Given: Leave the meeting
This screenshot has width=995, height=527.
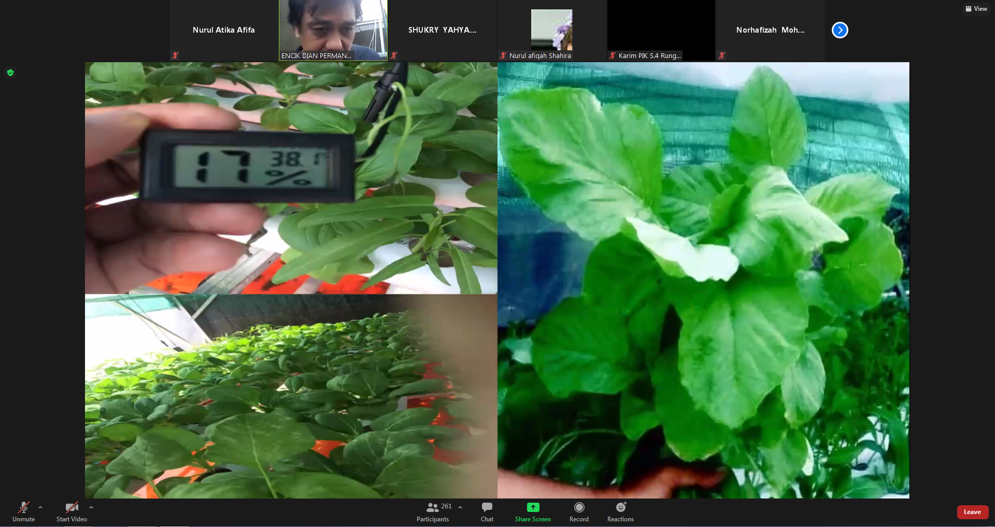Looking at the screenshot, I should pyautogui.click(x=972, y=512).
